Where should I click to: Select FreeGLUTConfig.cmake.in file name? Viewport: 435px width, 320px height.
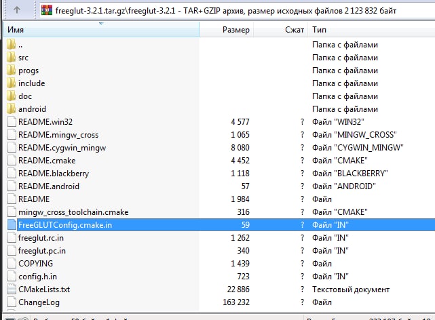pos(65,225)
